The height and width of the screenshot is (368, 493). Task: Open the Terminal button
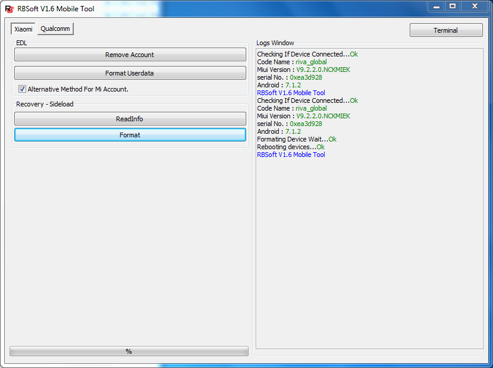click(446, 30)
